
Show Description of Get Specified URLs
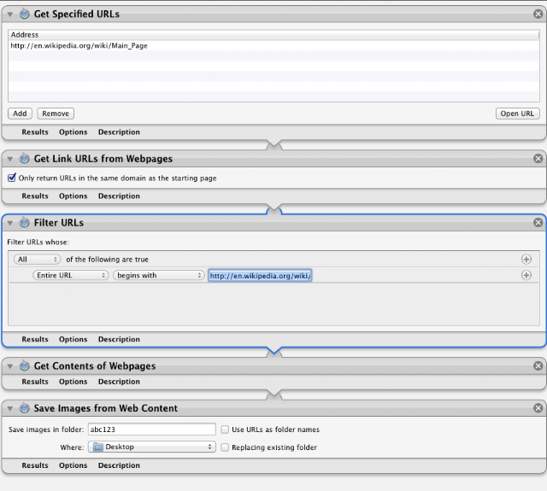pos(119,132)
